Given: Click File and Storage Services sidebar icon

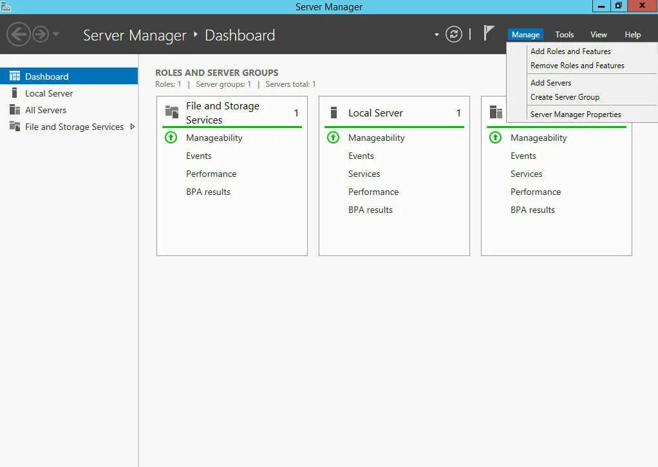Looking at the screenshot, I should pyautogui.click(x=15, y=126).
